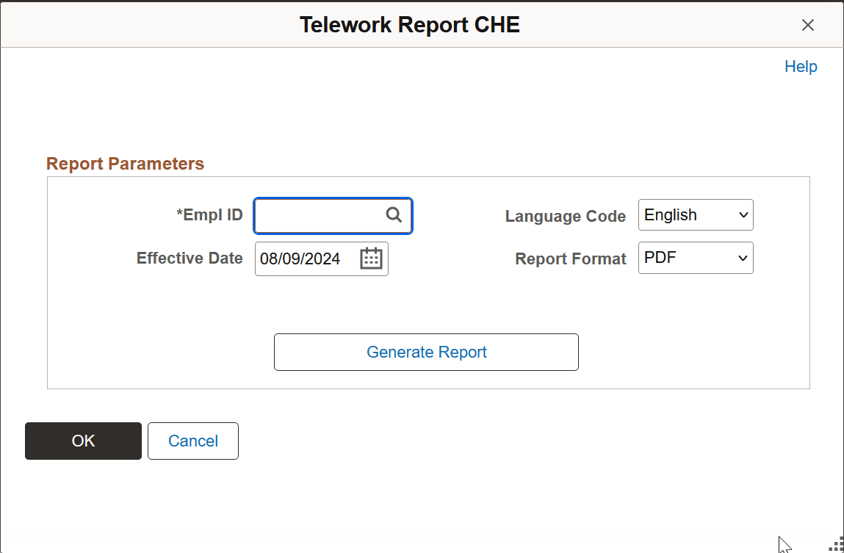844x553 pixels.
Task: Click the resize grip at bottom-right corner
Action: tap(836, 546)
